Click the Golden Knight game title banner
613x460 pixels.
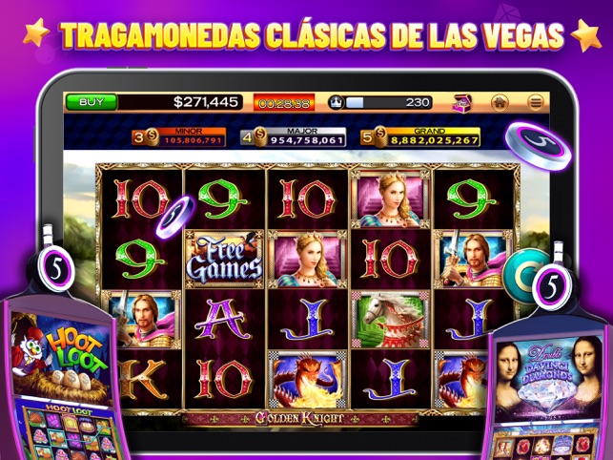(x=300, y=419)
